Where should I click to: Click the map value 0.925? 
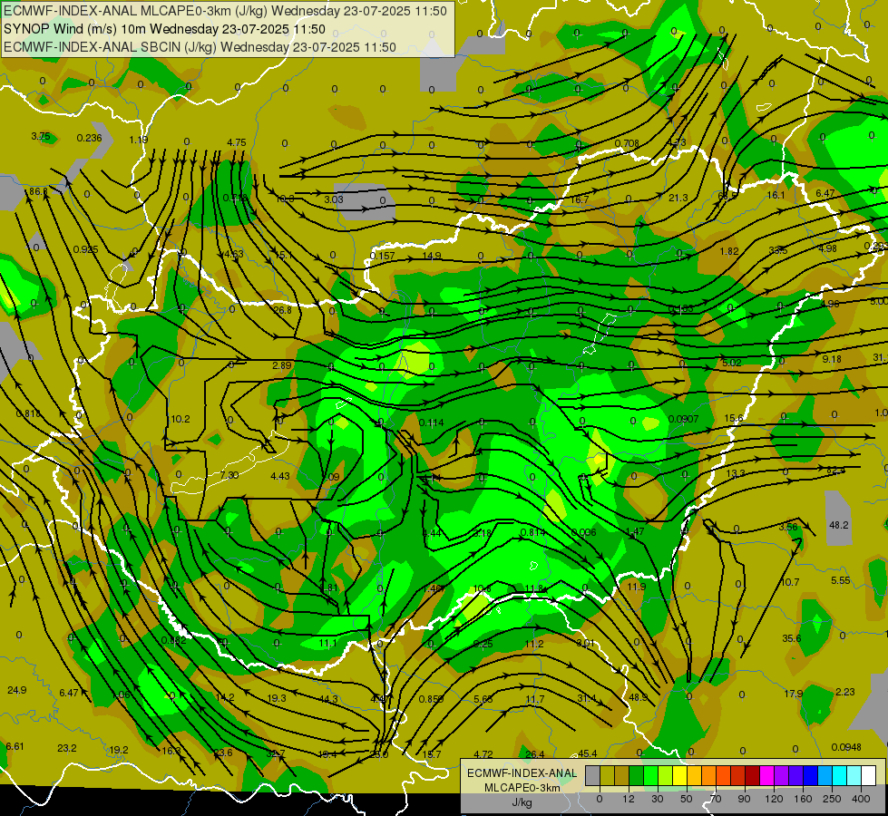pyautogui.click(x=85, y=249)
